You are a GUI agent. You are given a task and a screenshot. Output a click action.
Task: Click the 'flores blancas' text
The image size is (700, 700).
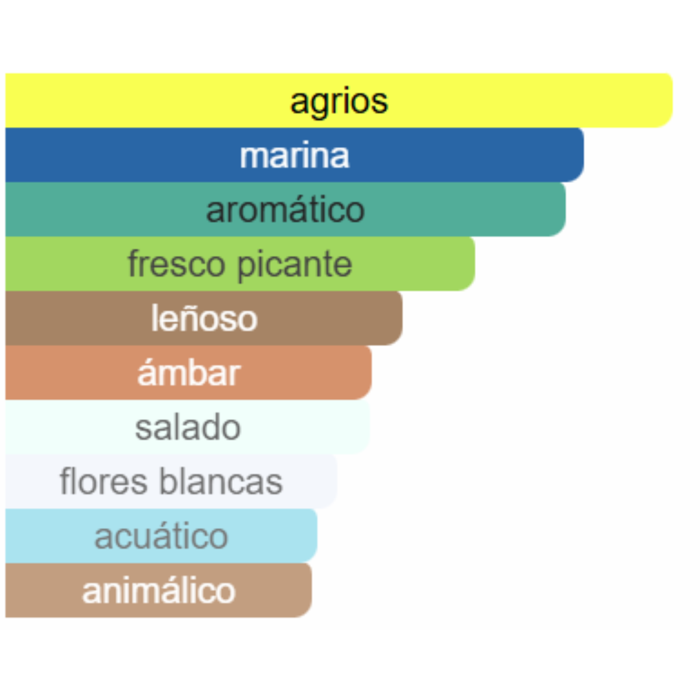point(171,482)
